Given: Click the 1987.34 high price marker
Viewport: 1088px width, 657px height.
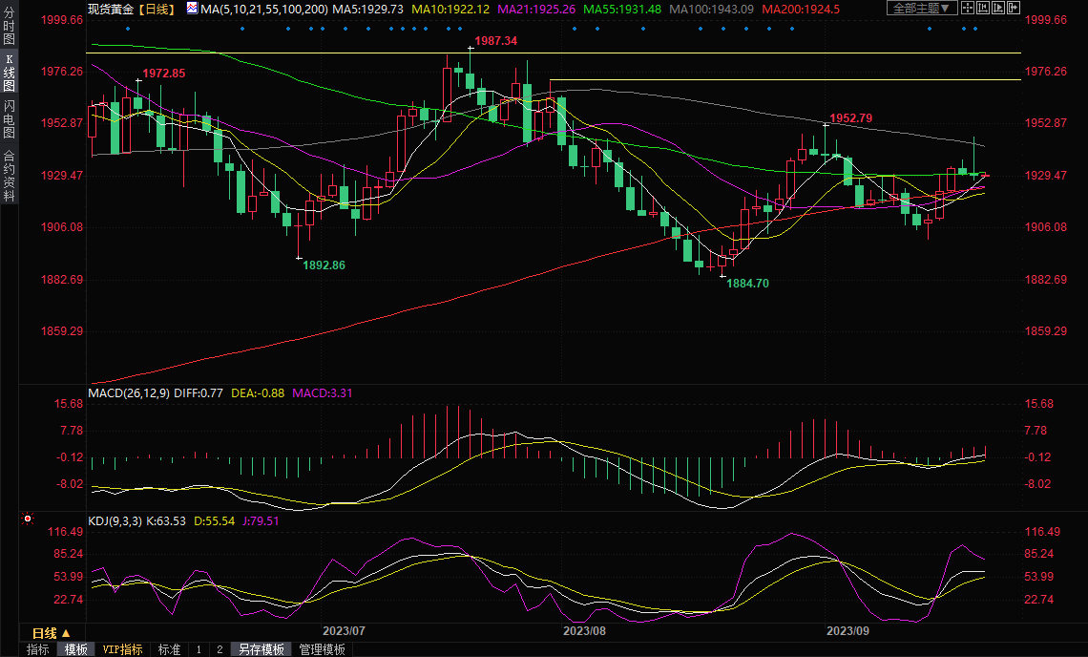Looking at the screenshot, I should tap(496, 41).
